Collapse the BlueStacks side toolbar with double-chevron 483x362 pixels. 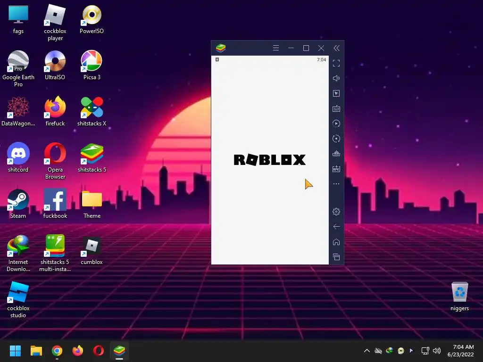point(336,48)
